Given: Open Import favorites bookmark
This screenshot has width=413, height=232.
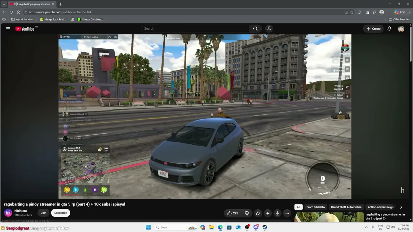Looking at the screenshot, I should (22, 19).
